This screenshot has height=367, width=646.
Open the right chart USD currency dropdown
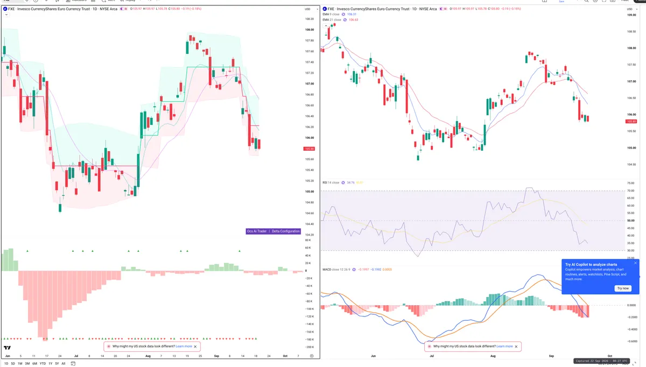(631, 9)
